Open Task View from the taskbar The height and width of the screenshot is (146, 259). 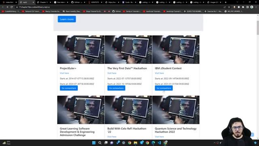106,143
